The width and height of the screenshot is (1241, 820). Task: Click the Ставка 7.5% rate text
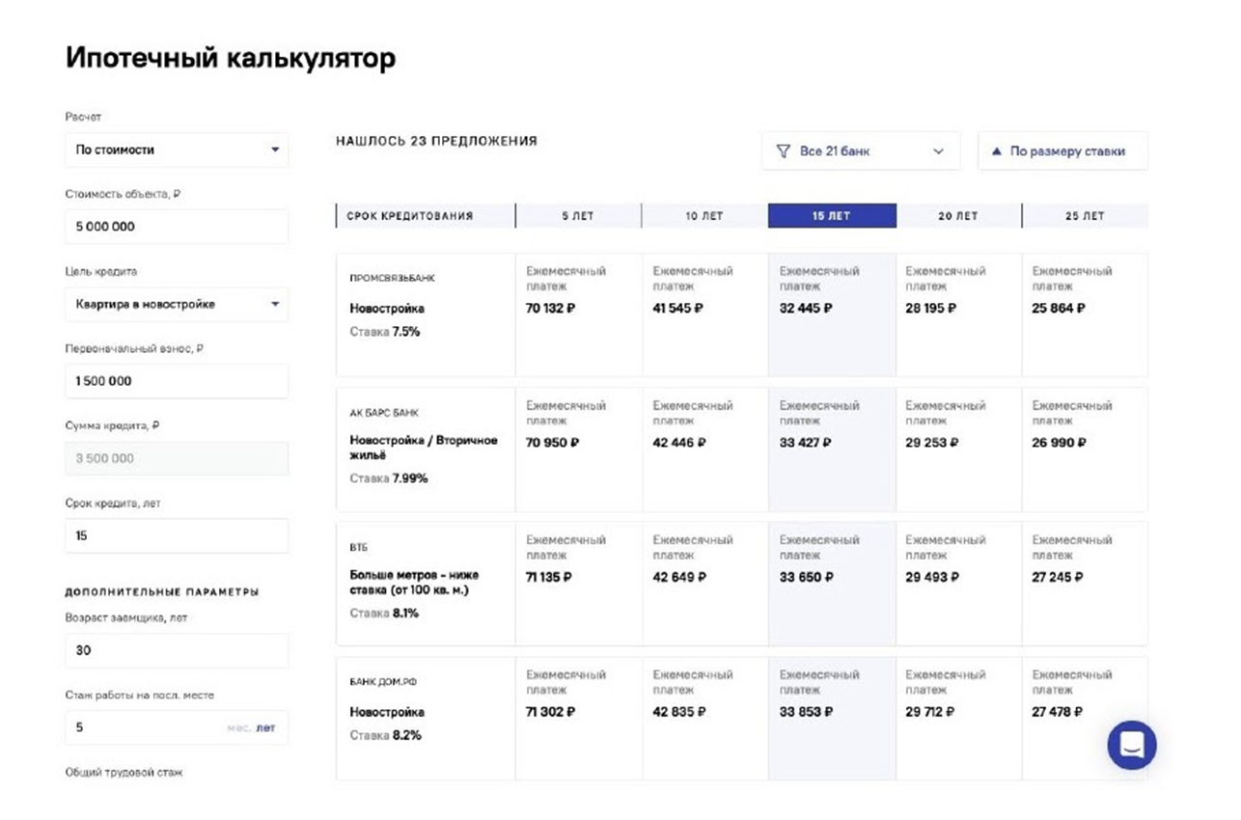click(385, 332)
